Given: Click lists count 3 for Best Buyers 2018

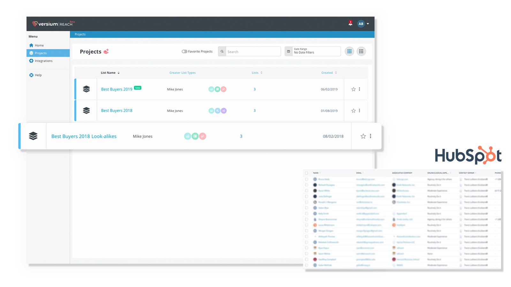Looking at the screenshot, I should 255,111.
